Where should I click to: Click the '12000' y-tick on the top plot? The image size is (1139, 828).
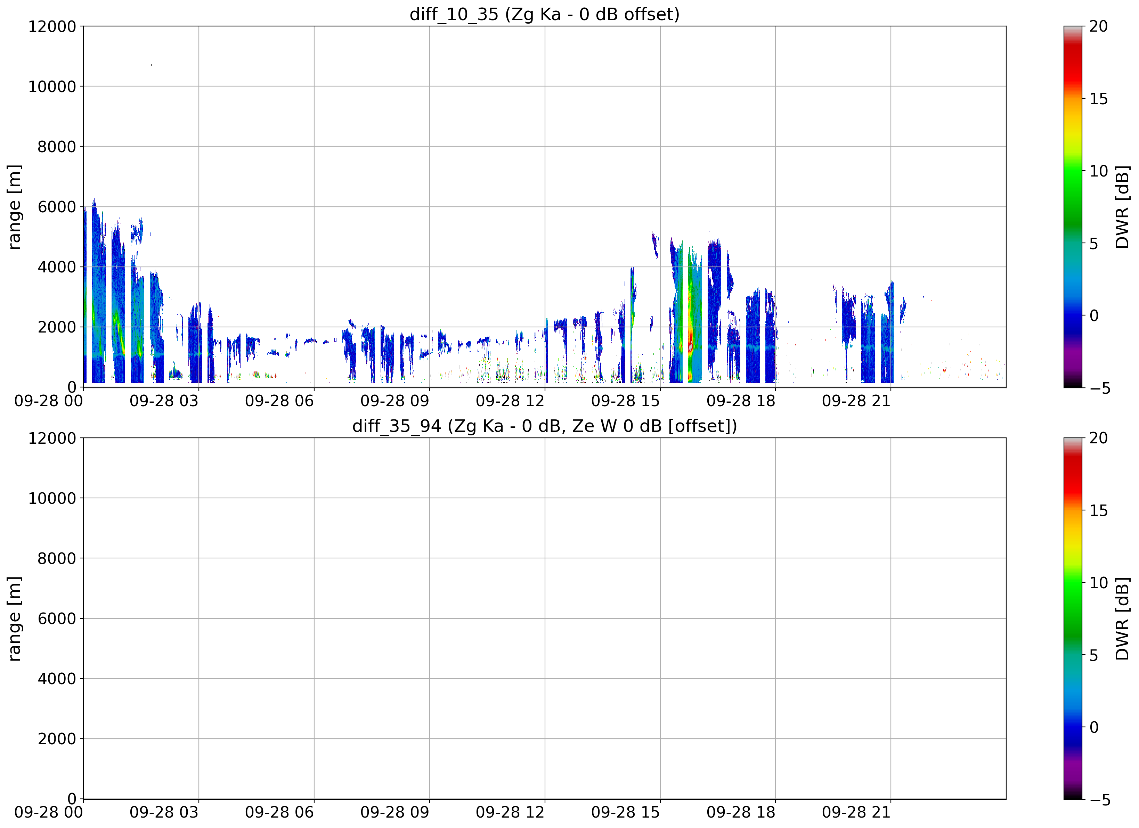click(x=52, y=26)
